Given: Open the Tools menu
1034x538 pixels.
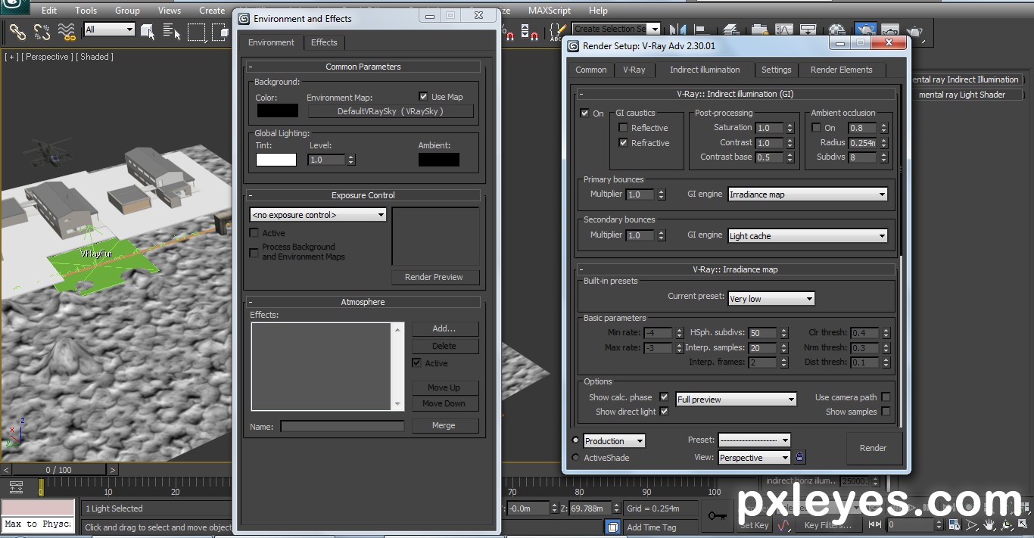Looking at the screenshot, I should click(86, 11).
